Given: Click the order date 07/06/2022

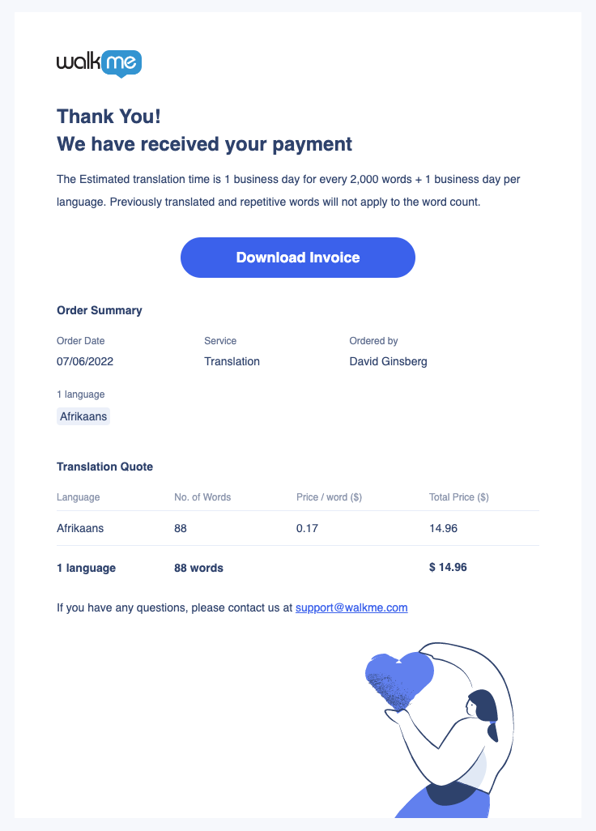Looking at the screenshot, I should pyautogui.click(x=85, y=361).
